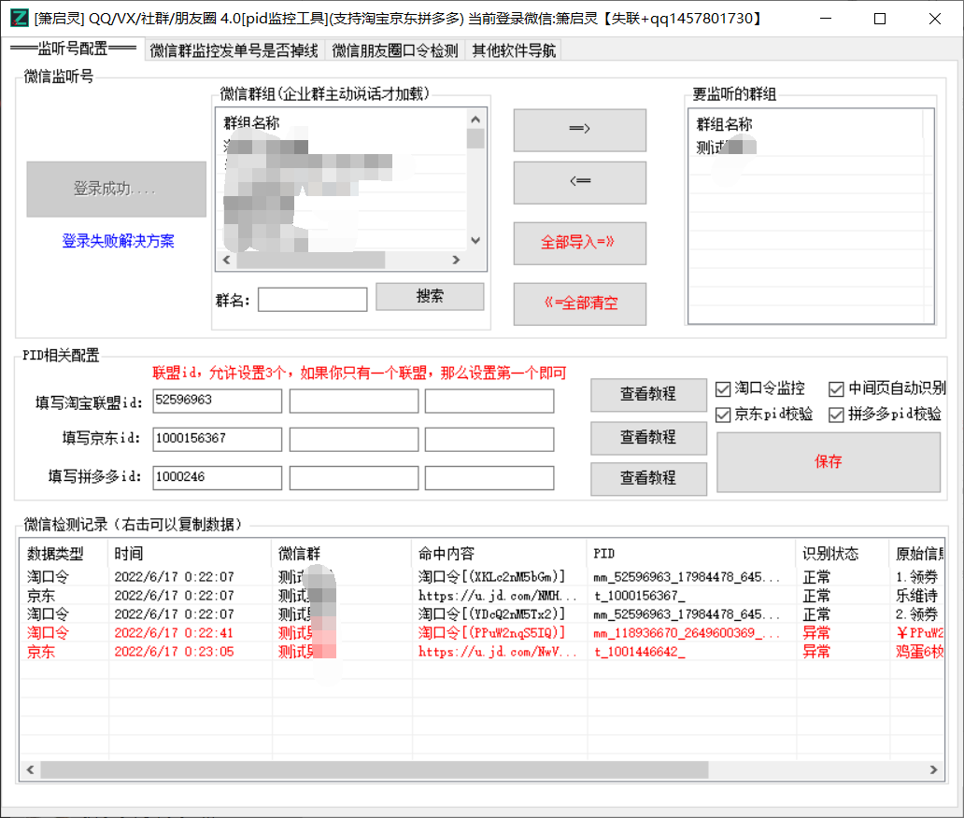
Task: Click group list vertical scrollbar thumb
Action: pyautogui.click(x=475, y=138)
